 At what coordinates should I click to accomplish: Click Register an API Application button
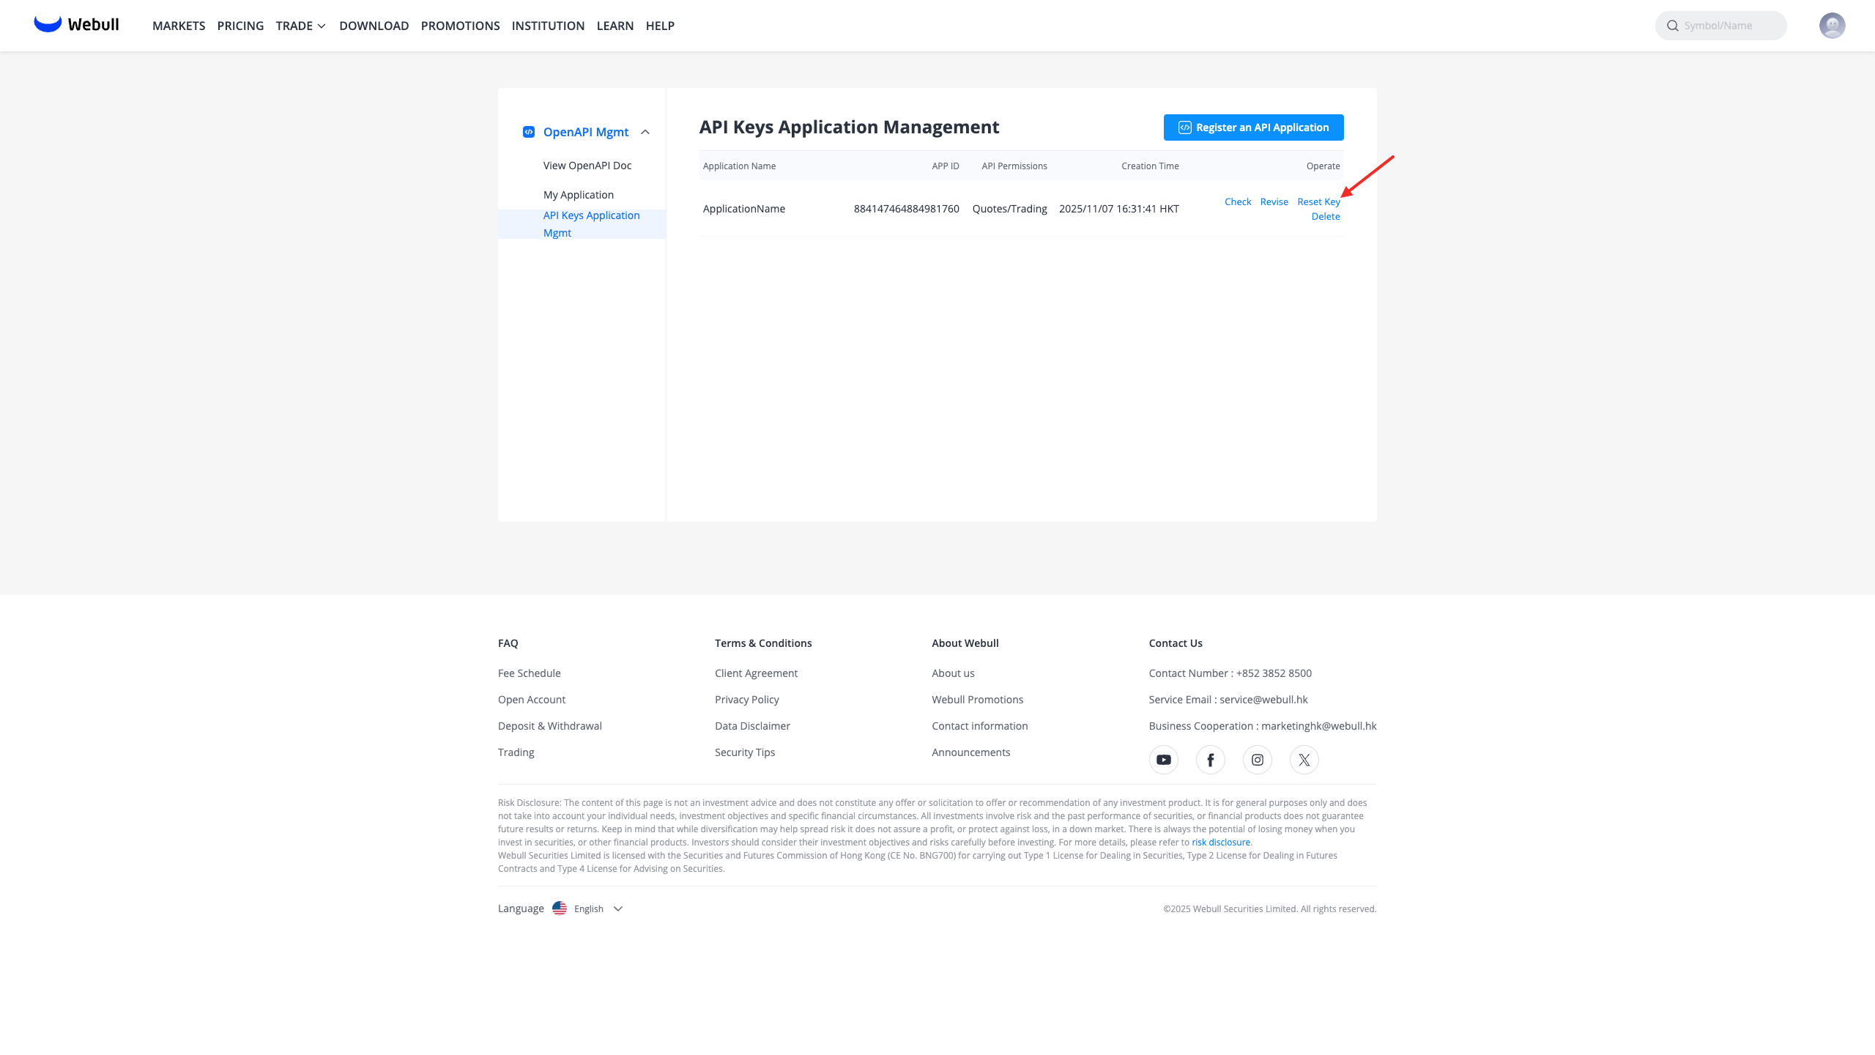point(1253,127)
